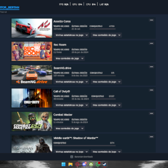Expand BeamNG.drive game content dropdown
This screenshot has width=168, height=168.
pos(106,82)
